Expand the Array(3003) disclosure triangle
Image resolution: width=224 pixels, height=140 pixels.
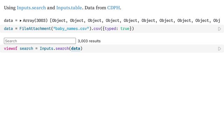point(20,21)
